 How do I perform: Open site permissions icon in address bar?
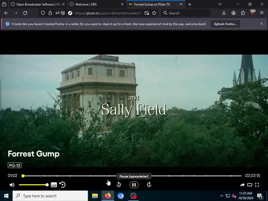pos(57,13)
